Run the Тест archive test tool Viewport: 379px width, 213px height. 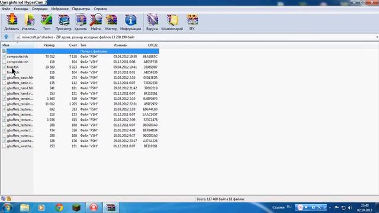46,22
